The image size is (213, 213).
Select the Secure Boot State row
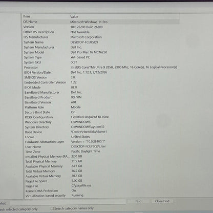click(x=101, y=112)
